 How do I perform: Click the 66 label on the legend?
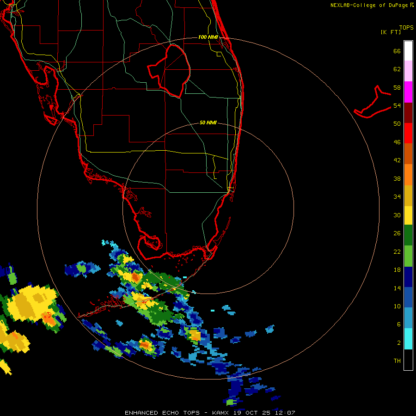click(x=397, y=51)
